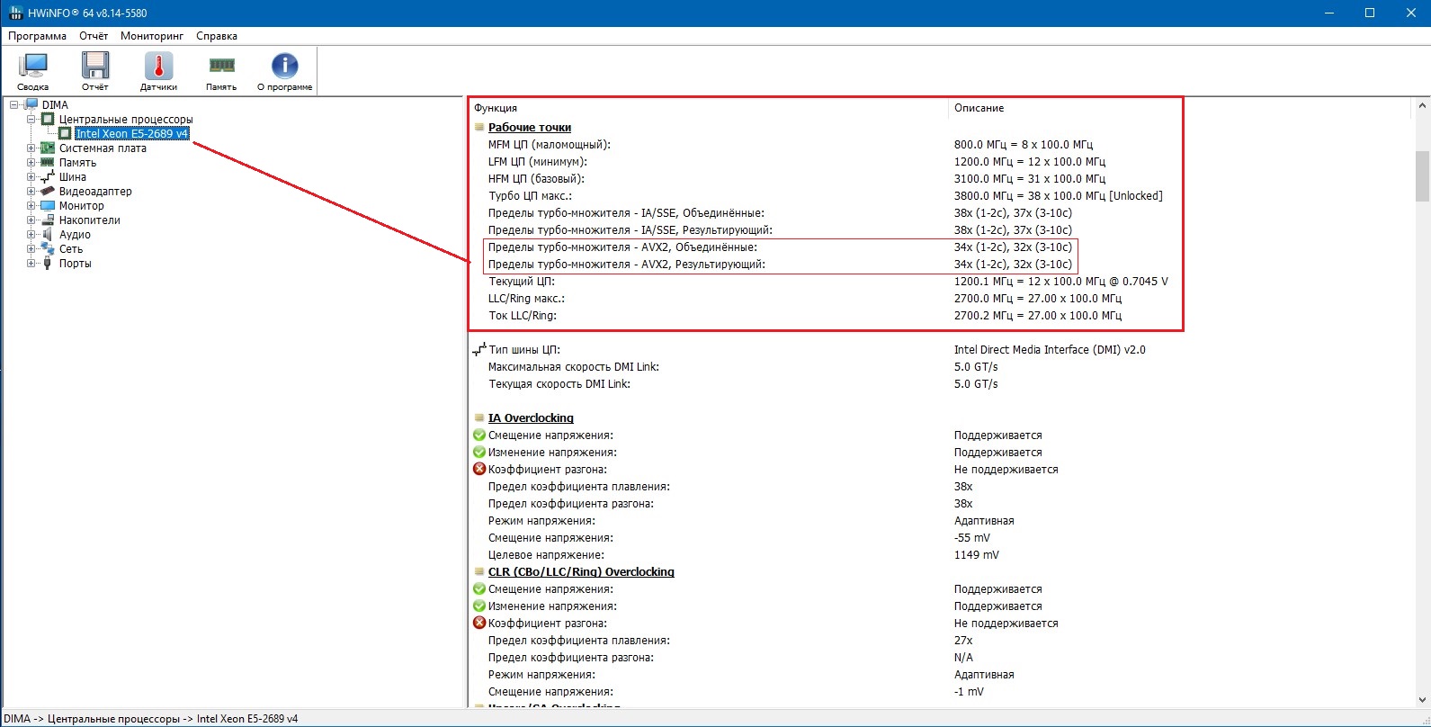Open the Мониторинг menu
Screen dimensions: 1431x727
click(x=152, y=36)
